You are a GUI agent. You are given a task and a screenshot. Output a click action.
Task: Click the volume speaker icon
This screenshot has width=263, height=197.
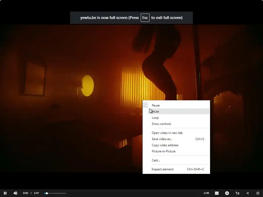tap(15, 193)
